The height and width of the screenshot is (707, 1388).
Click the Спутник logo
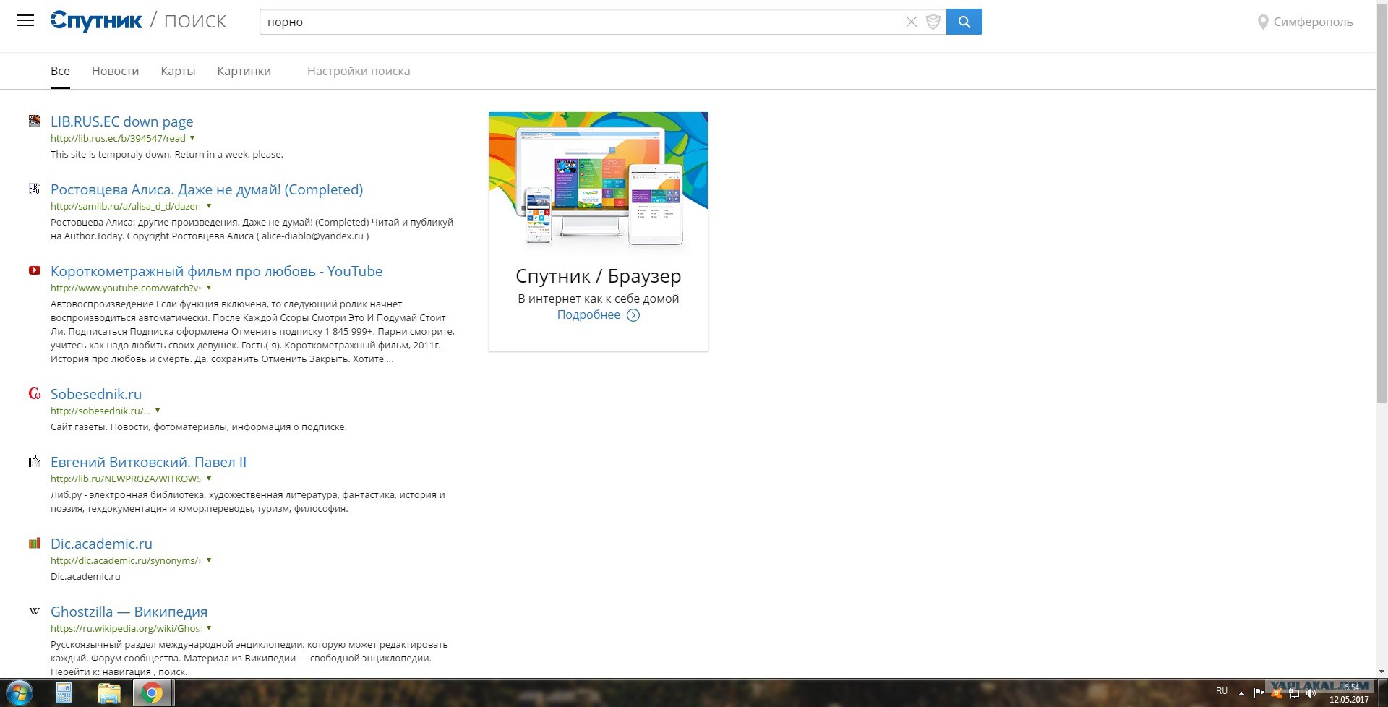96,21
